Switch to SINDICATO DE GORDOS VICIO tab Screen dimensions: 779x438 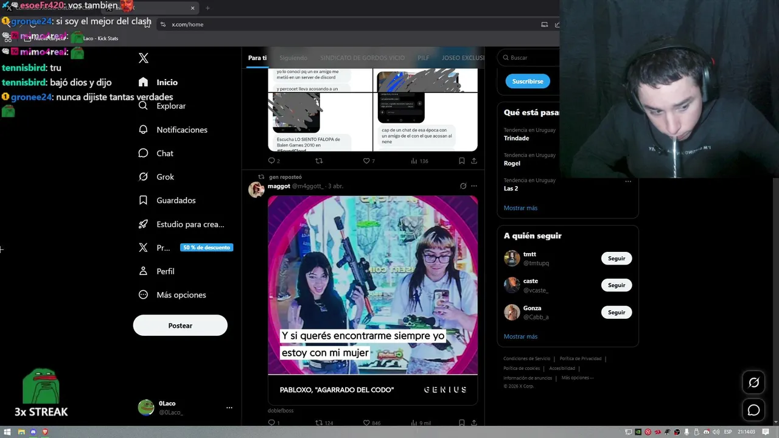pos(362,58)
